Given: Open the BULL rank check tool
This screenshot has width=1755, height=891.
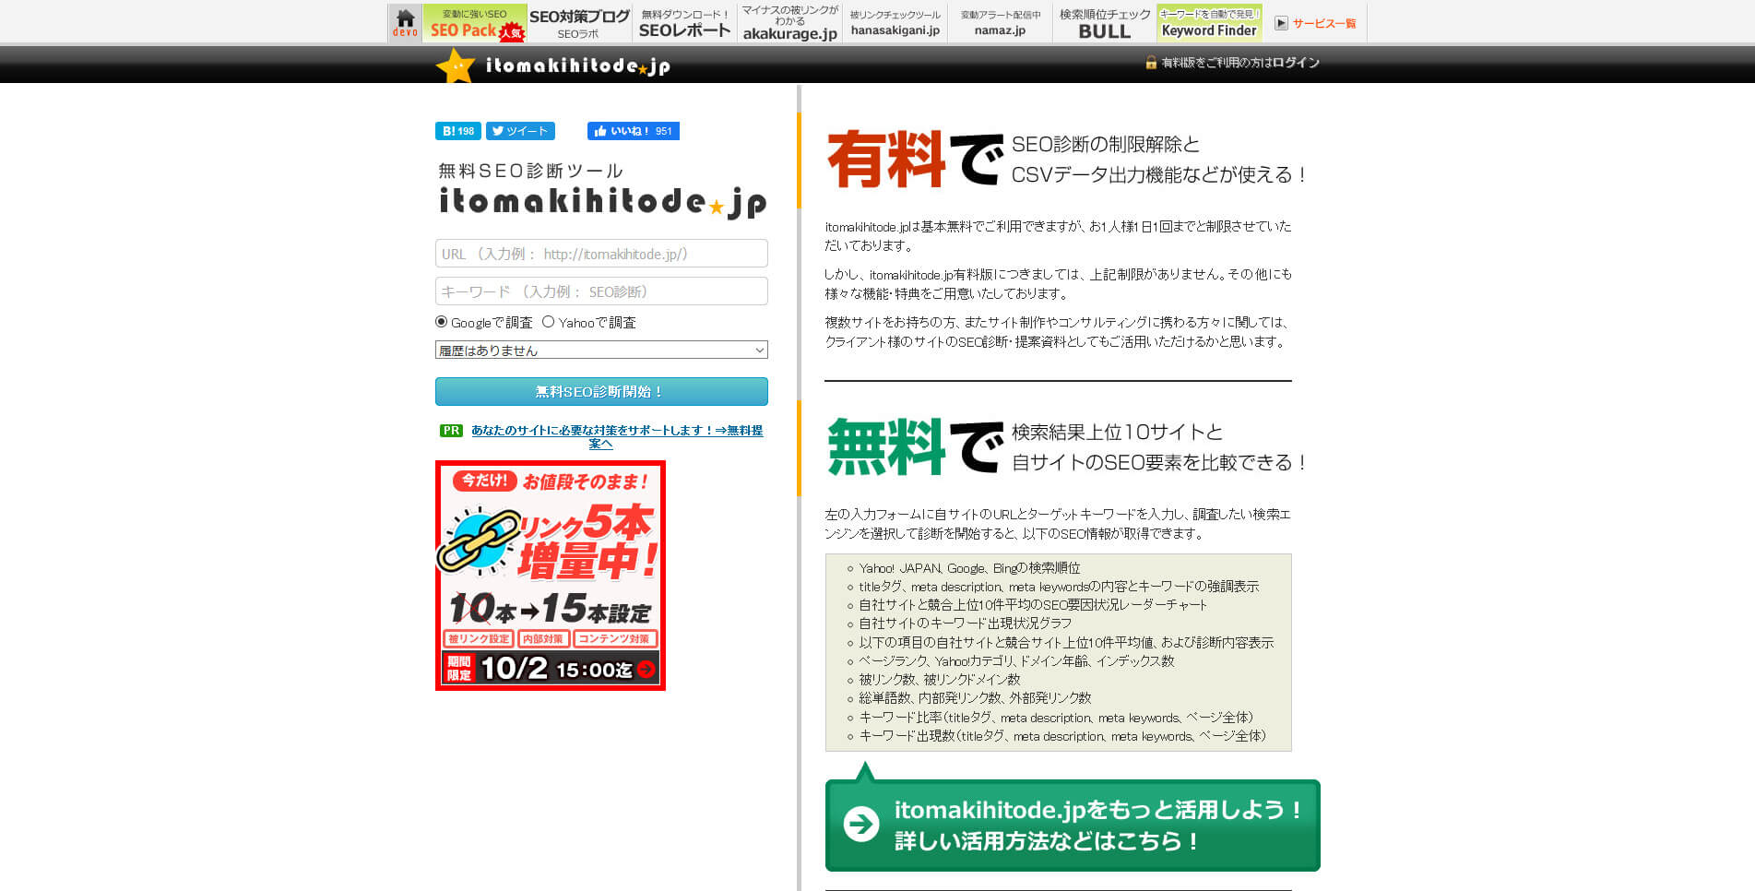Looking at the screenshot, I should point(1105,23).
